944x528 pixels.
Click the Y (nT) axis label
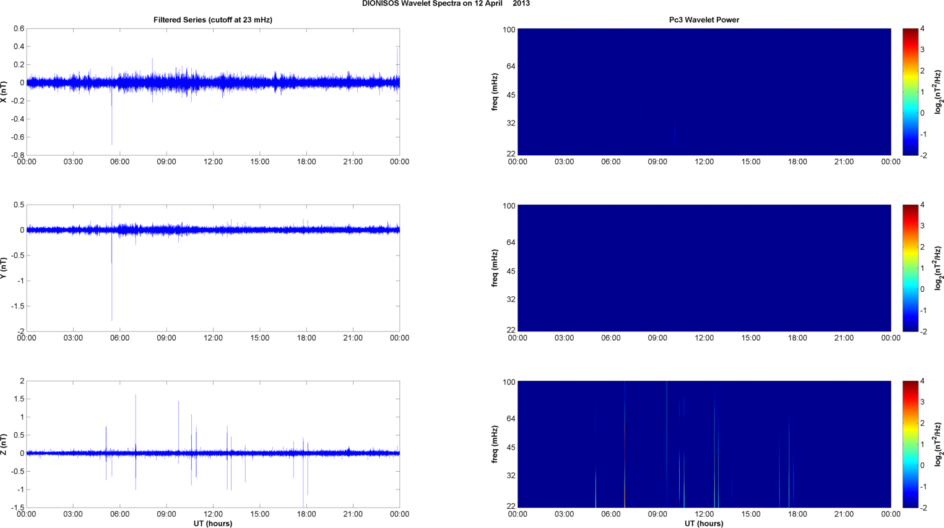pos(4,268)
